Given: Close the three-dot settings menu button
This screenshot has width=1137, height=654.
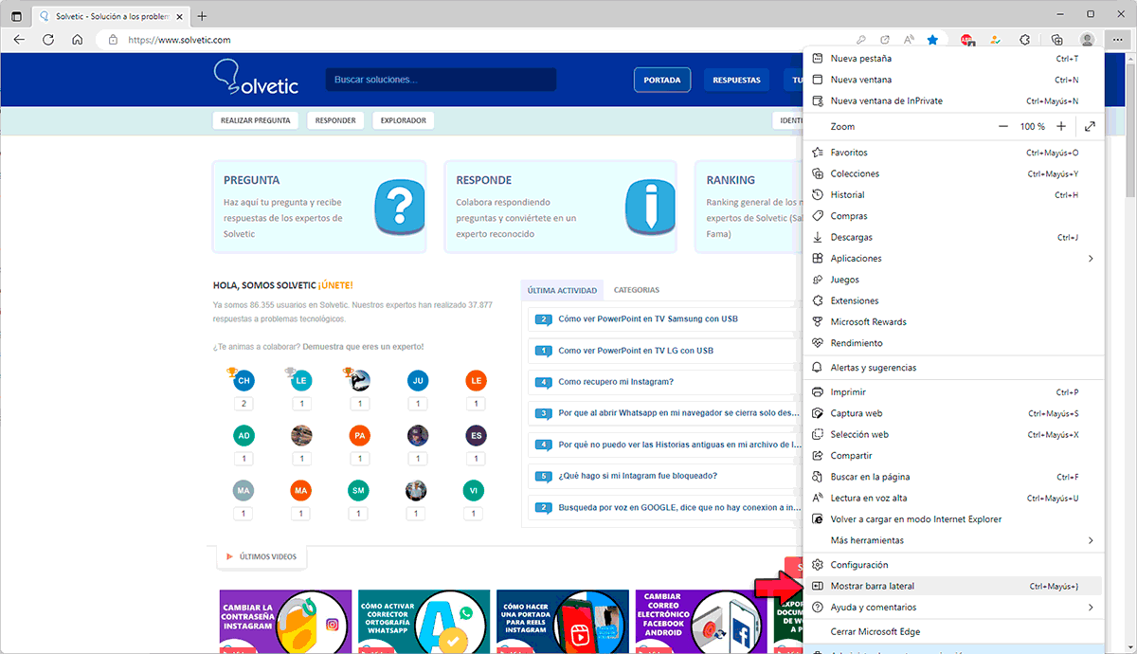Looking at the screenshot, I should [x=1116, y=40].
